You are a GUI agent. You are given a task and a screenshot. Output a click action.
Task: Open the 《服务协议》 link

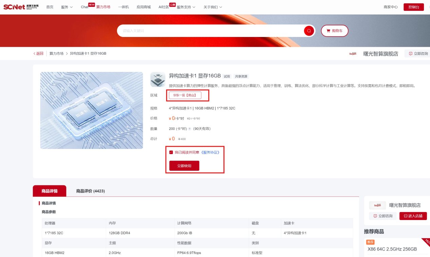click(x=210, y=152)
